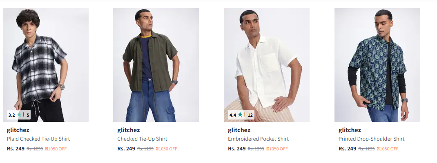Image resolution: width=437 pixels, height=163 pixels.
Task: Click the struck-through Rs. 1299 under Printed Drop-Shoulder Shirt
Action: click(366, 149)
